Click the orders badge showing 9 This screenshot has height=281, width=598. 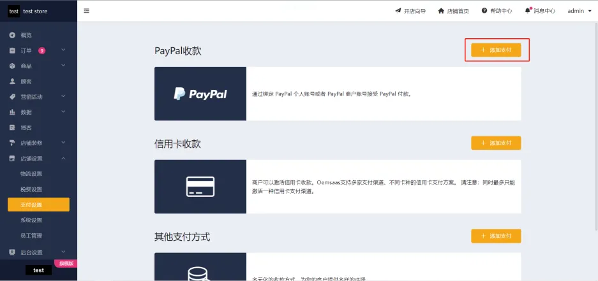[x=41, y=50]
